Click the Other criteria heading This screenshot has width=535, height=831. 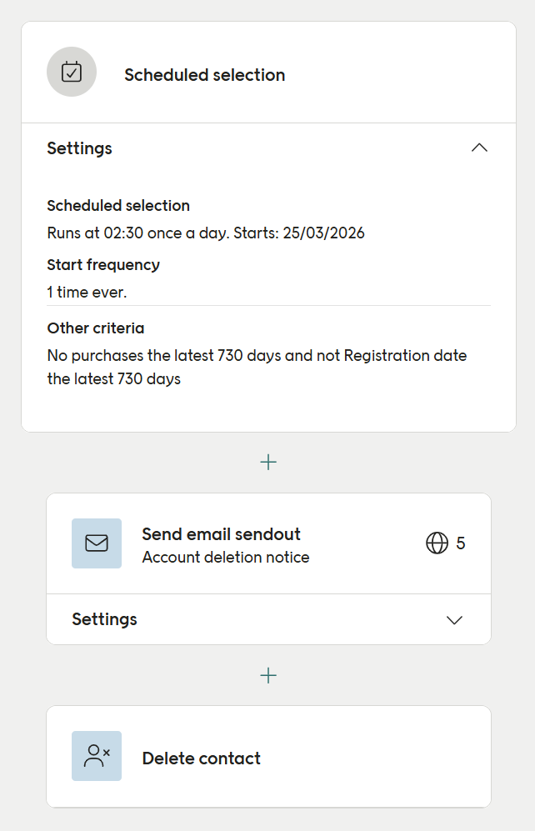point(95,328)
